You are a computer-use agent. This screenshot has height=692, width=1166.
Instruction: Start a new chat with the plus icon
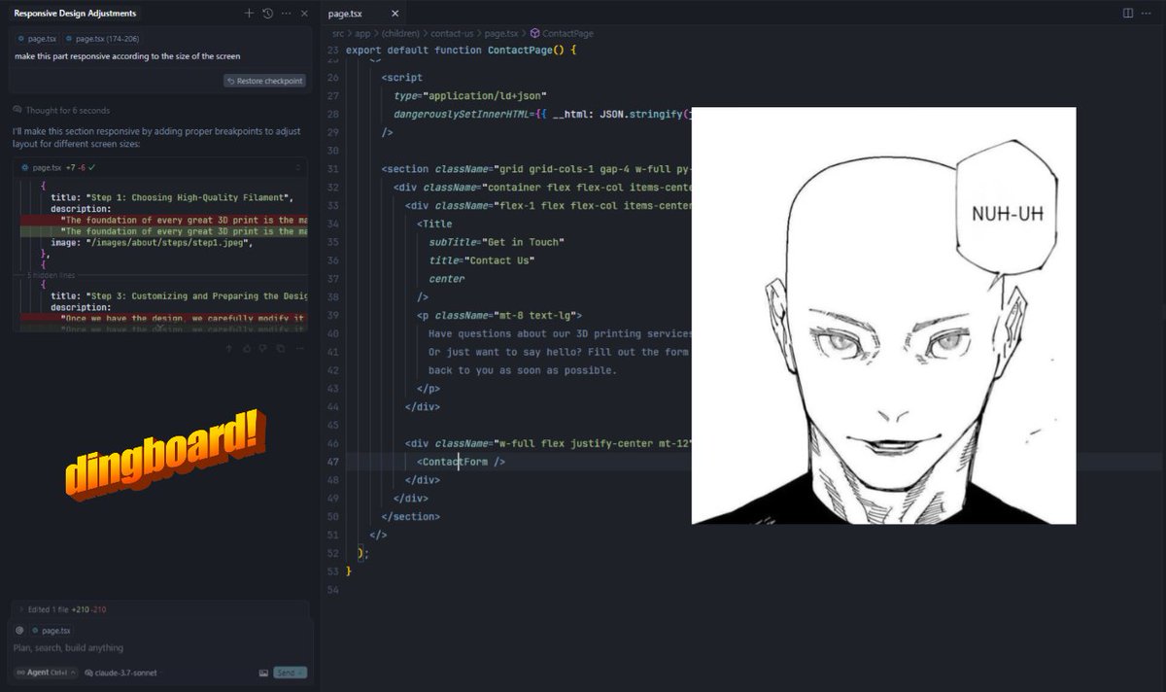(x=249, y=14)
